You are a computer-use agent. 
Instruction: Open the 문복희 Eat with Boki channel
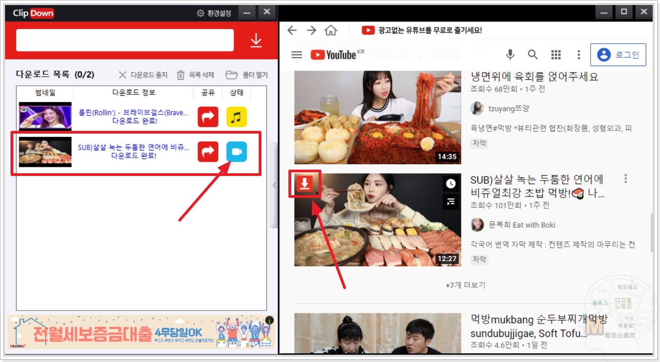pyautogui.click(x=522, y=225)
